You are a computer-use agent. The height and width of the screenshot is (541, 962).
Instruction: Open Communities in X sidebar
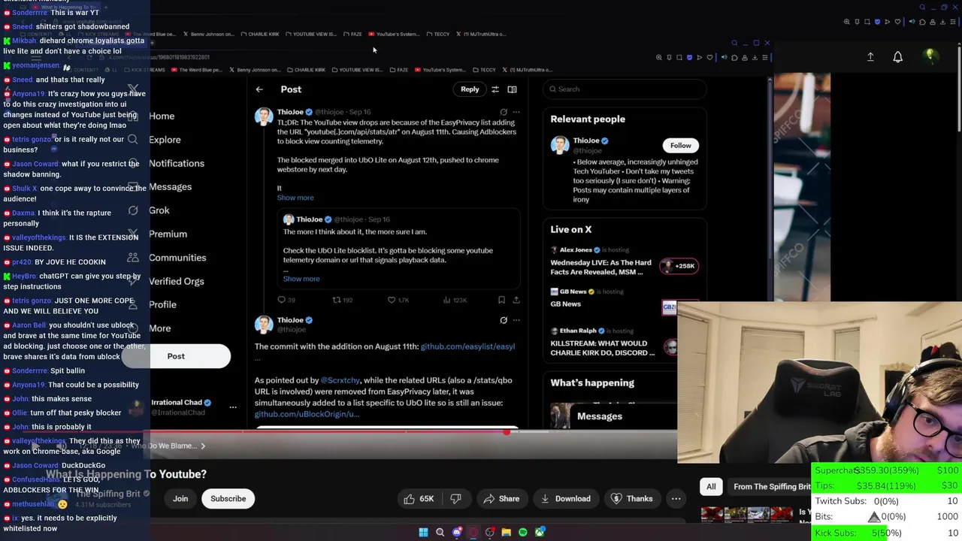pyautogui.click(x=177, y=258)
